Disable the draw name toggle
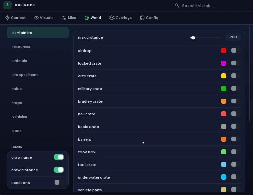Viewport: 253px width, 195px height. pos(59,157)
